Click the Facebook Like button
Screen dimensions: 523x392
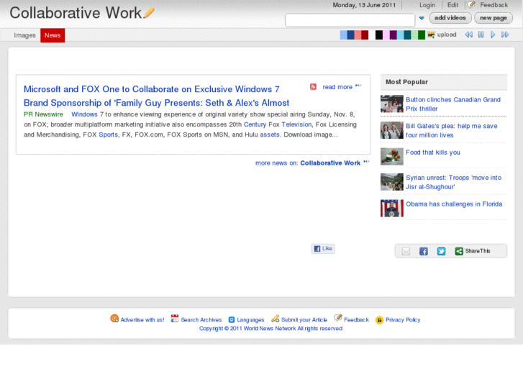[x=323, y=249]
